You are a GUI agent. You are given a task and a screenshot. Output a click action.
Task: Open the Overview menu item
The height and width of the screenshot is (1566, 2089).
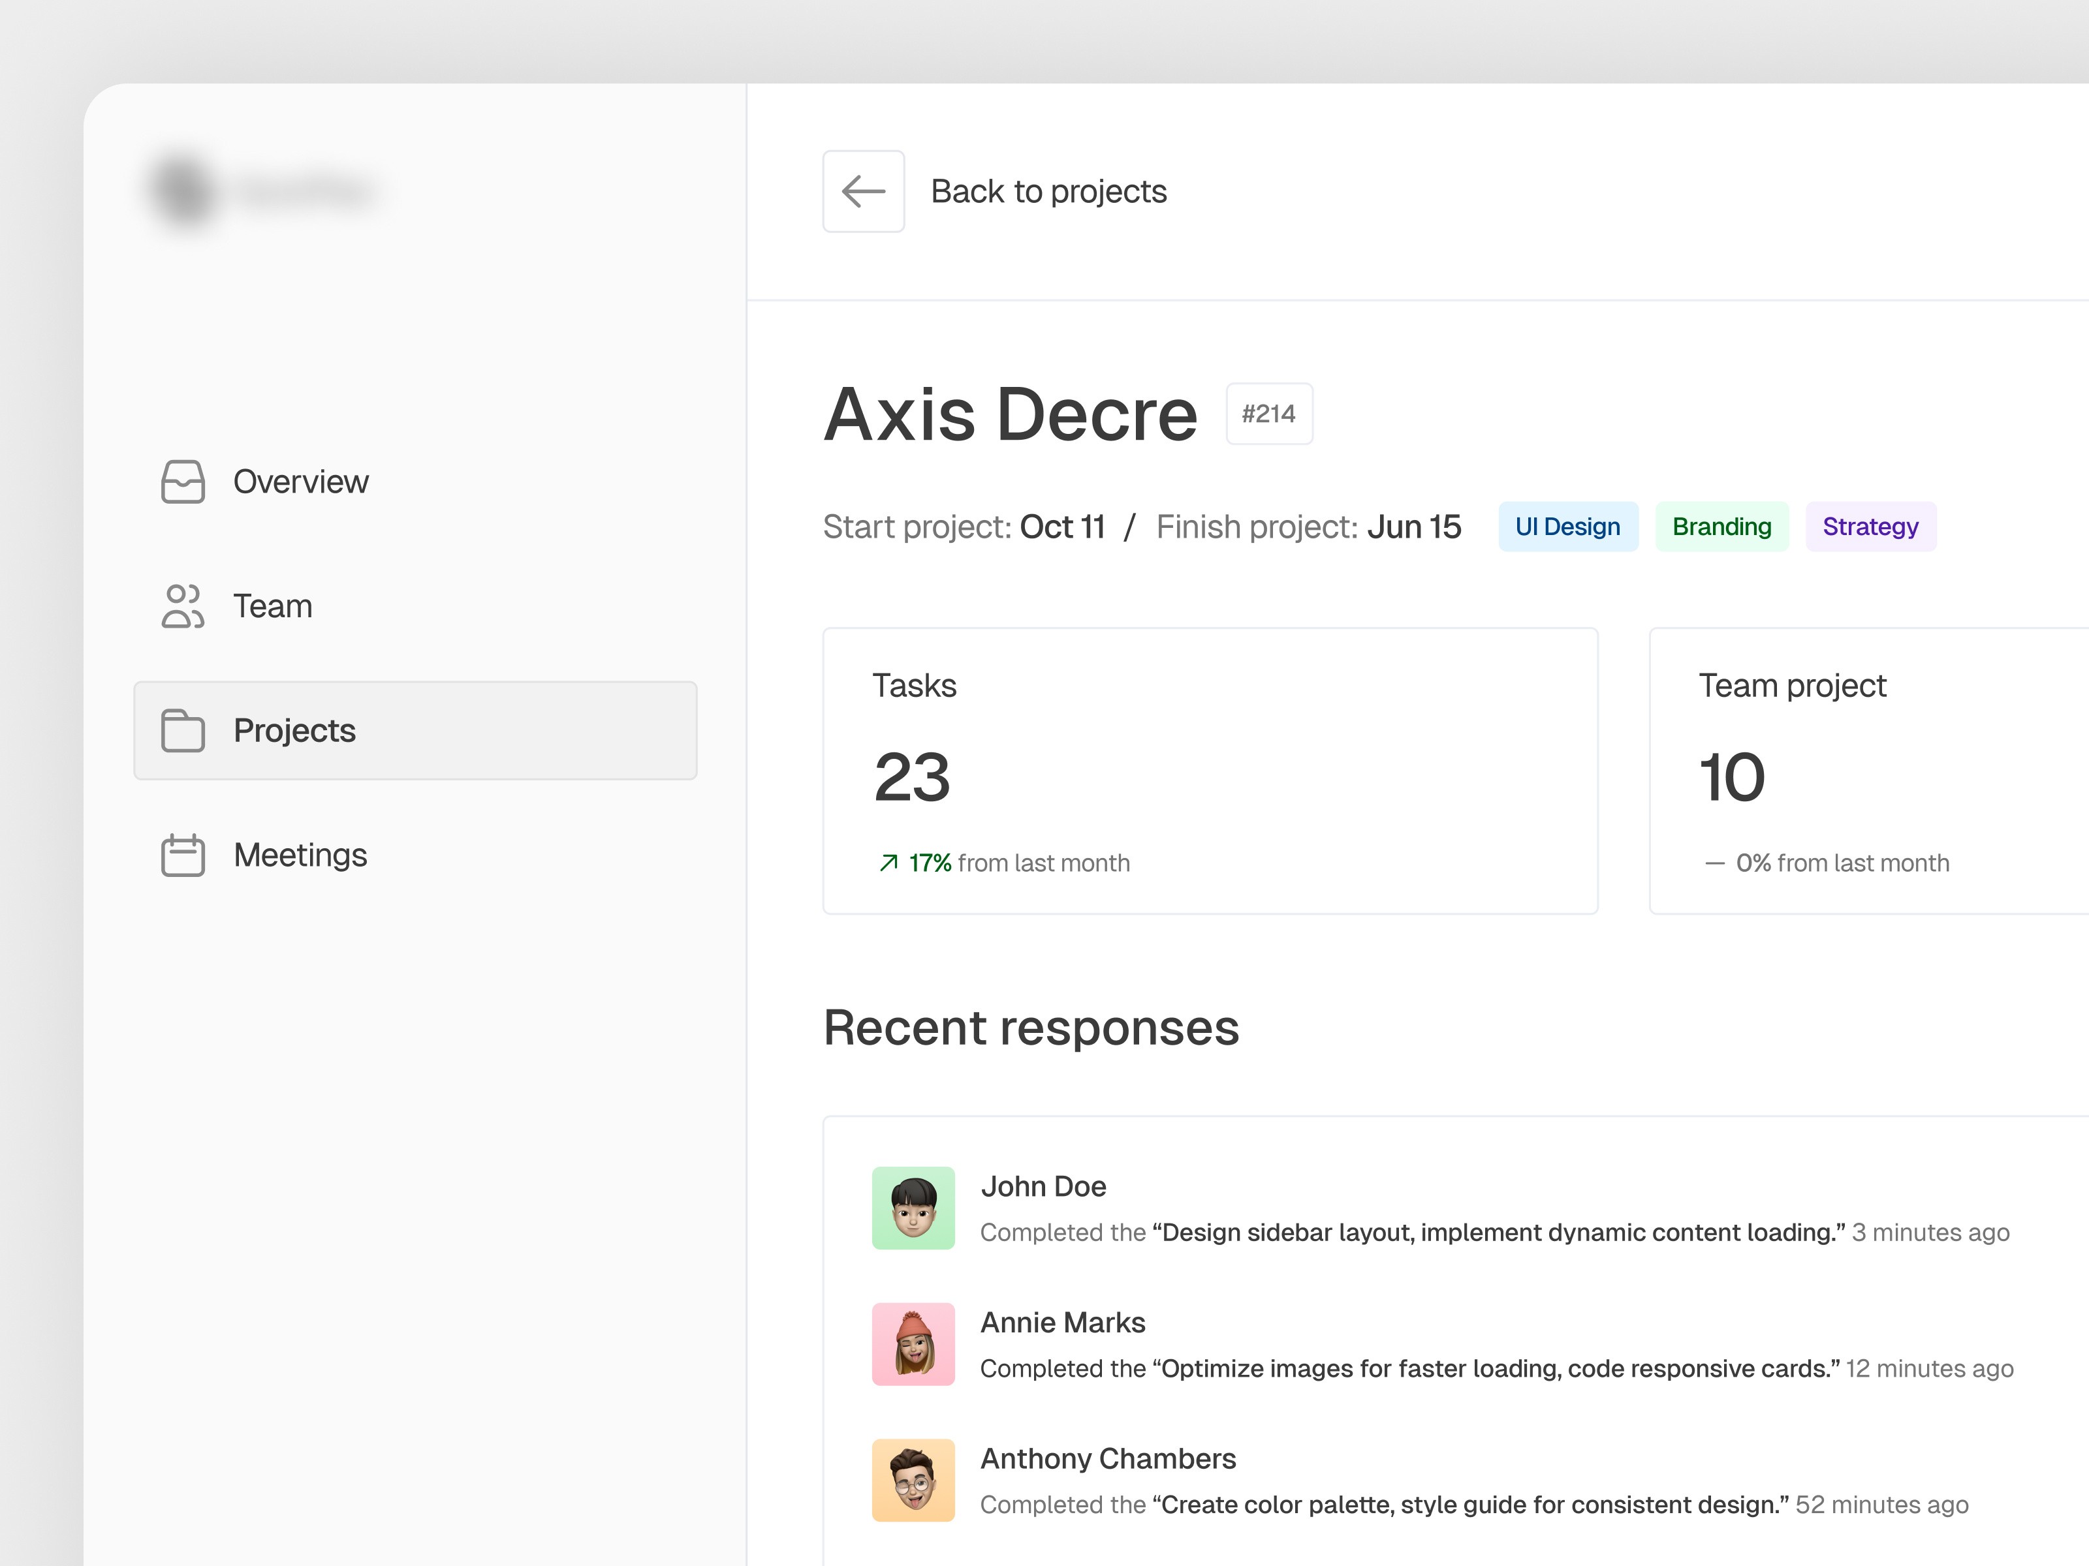300,482
